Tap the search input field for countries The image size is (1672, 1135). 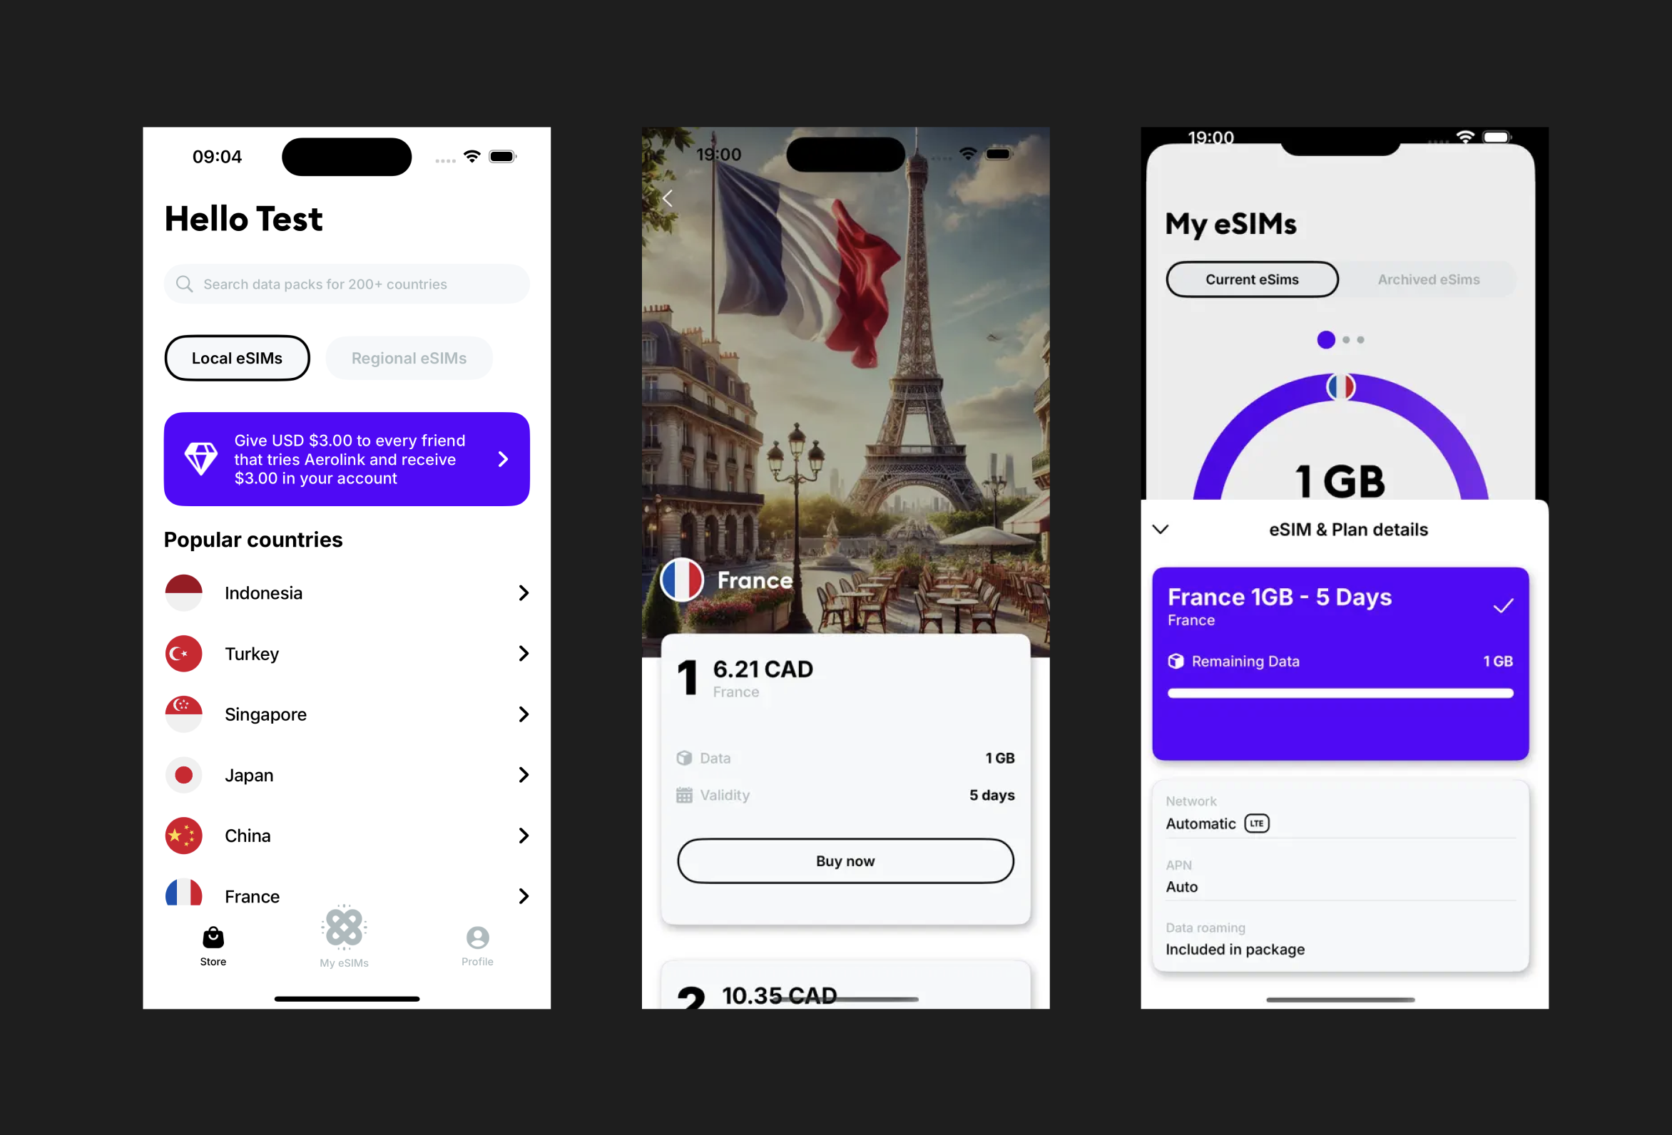349,282
